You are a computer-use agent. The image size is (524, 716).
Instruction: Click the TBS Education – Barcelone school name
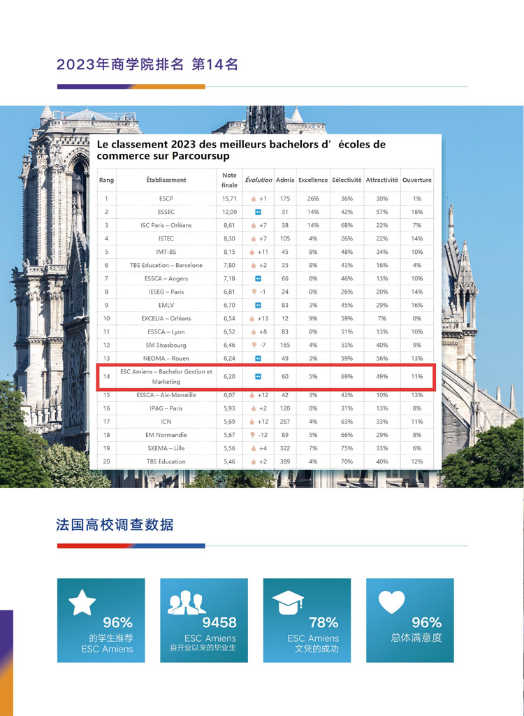pyautogui.click(x=166, y=265)
